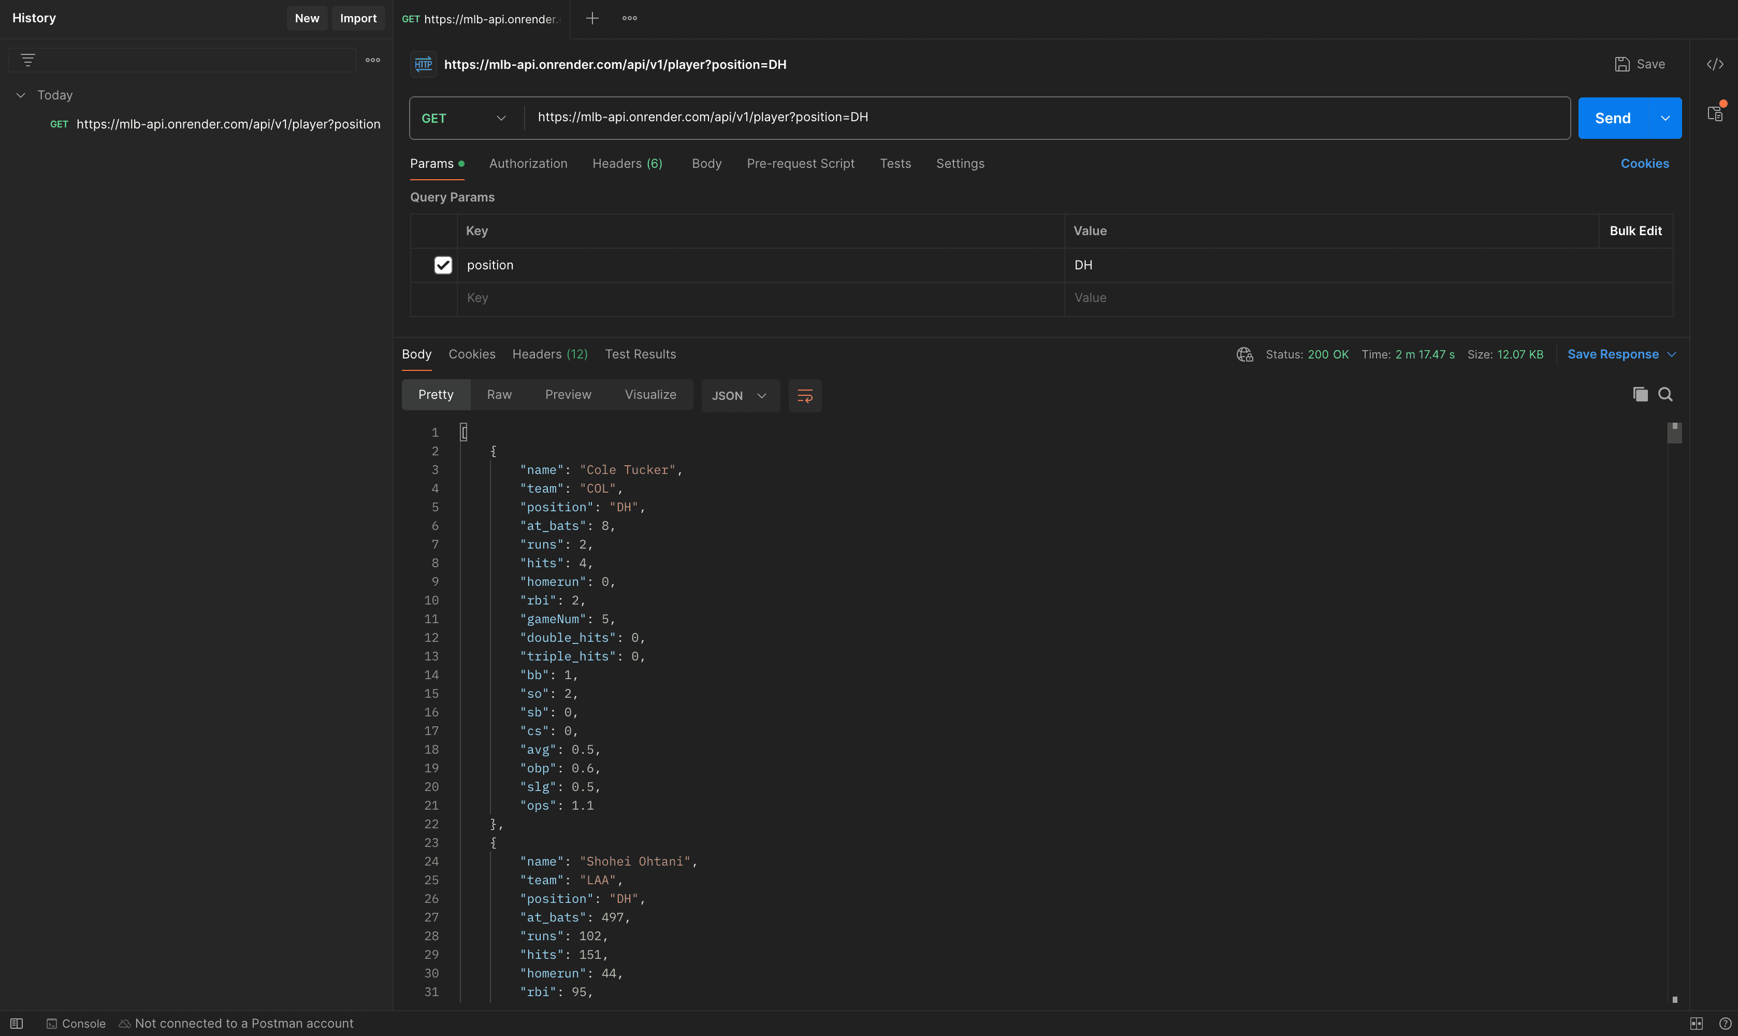Switch to the Authorization tab
The height and width of the screenshot is (1036, 1738).
click(x=528, y=163)
